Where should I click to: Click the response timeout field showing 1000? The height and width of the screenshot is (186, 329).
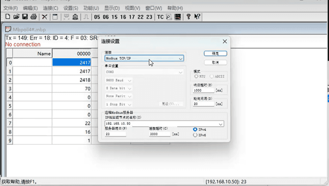[204, 90]
